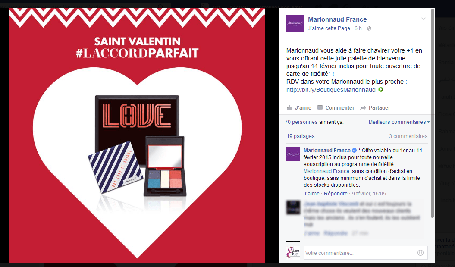Like the Marionnaud France comment via J'aime
455x267 pixels.
click(311, 194)
